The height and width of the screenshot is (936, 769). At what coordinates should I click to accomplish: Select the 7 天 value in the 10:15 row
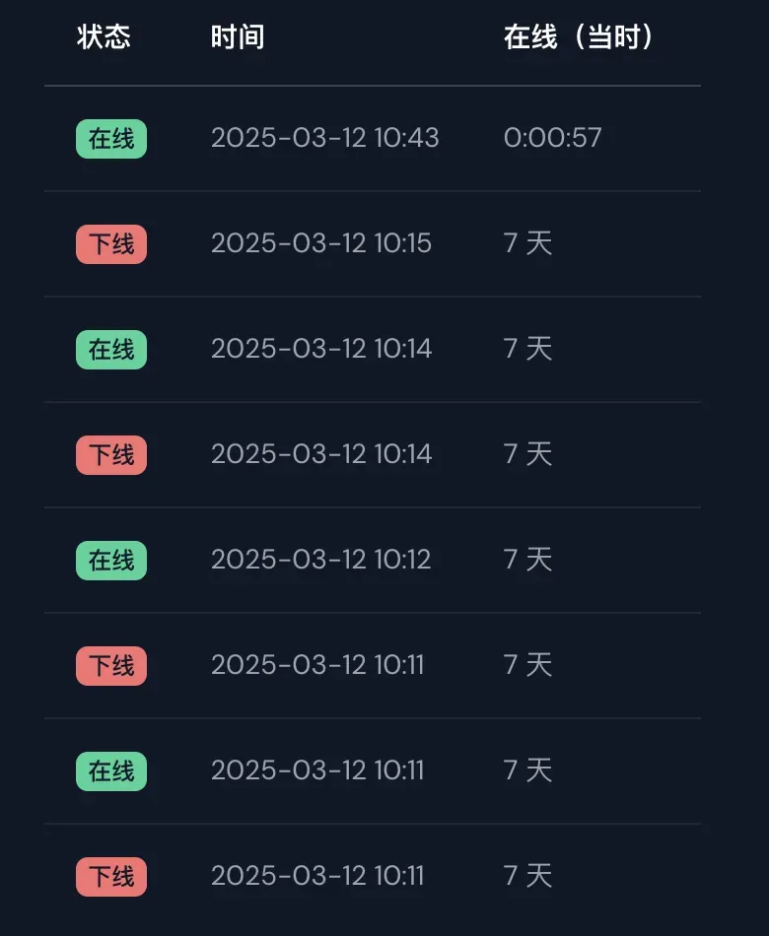527,243
